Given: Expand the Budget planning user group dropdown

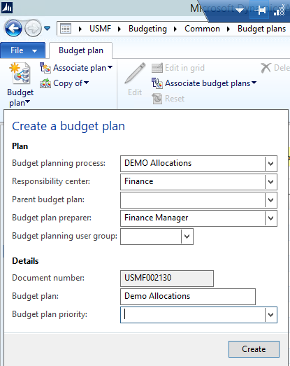Looking at the screenshot, I should pyautogui.click(x=187, y=237).
